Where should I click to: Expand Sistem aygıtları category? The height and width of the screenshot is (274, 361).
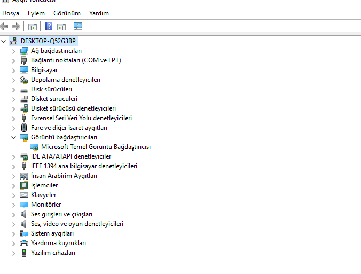pyautogui.click(x=13, y=234)
